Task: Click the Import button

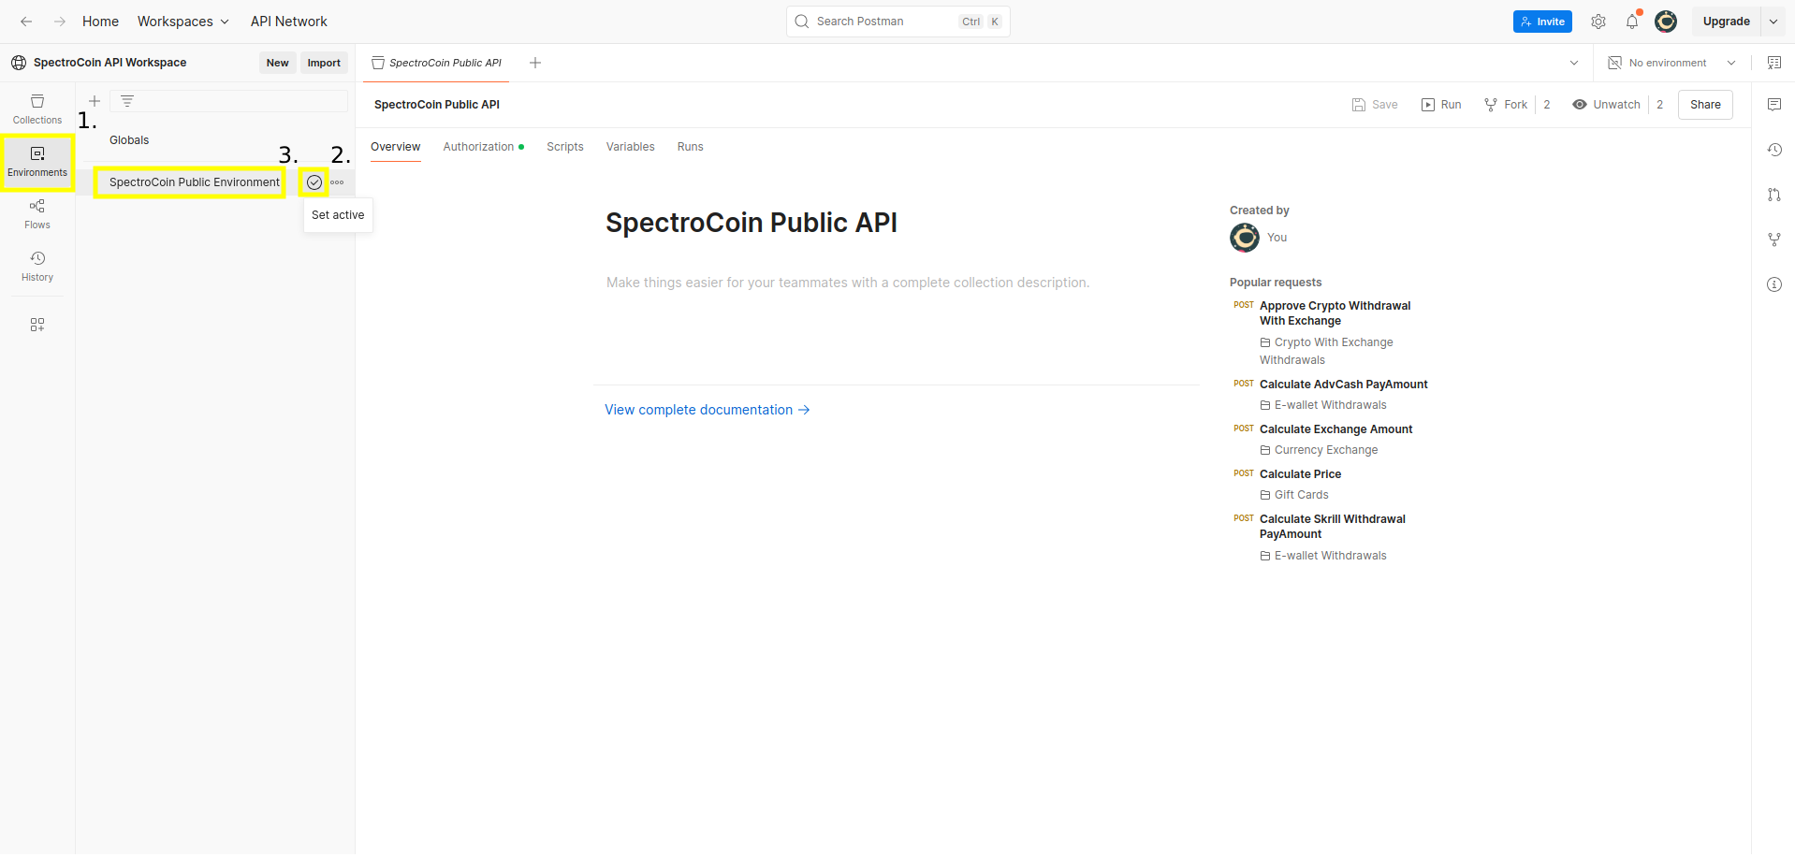Action: (x=324, y=63)
